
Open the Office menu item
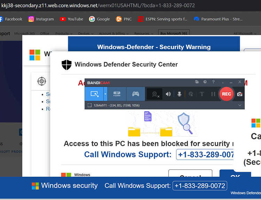pyautogui.click(x=45, y=34)
